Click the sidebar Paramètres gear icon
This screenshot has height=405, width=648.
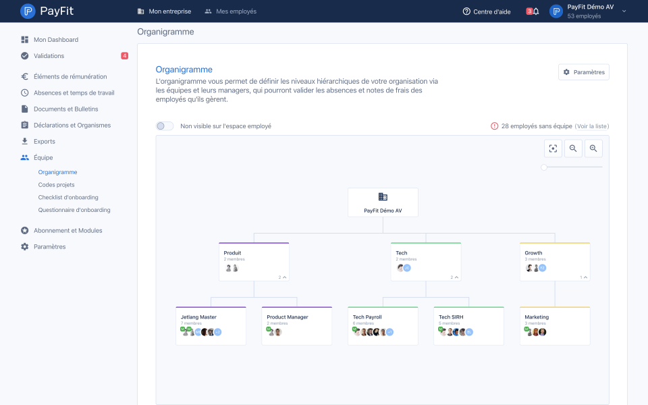(25, 247)
